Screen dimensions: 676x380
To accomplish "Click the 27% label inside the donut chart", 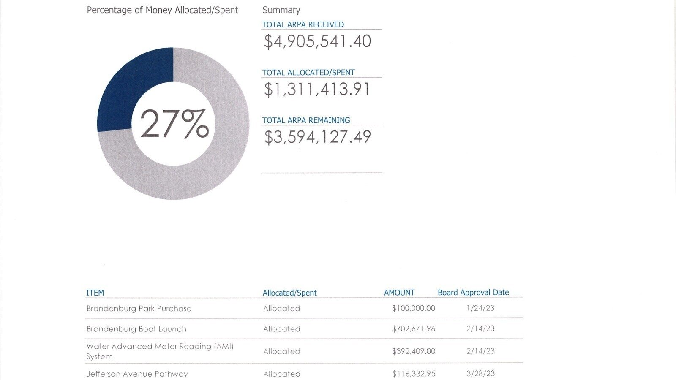I will (174, 124).
